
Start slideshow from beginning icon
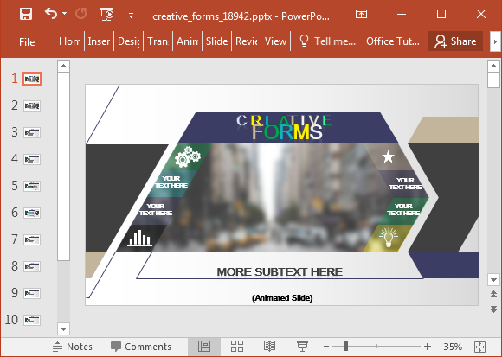(106, 15)
